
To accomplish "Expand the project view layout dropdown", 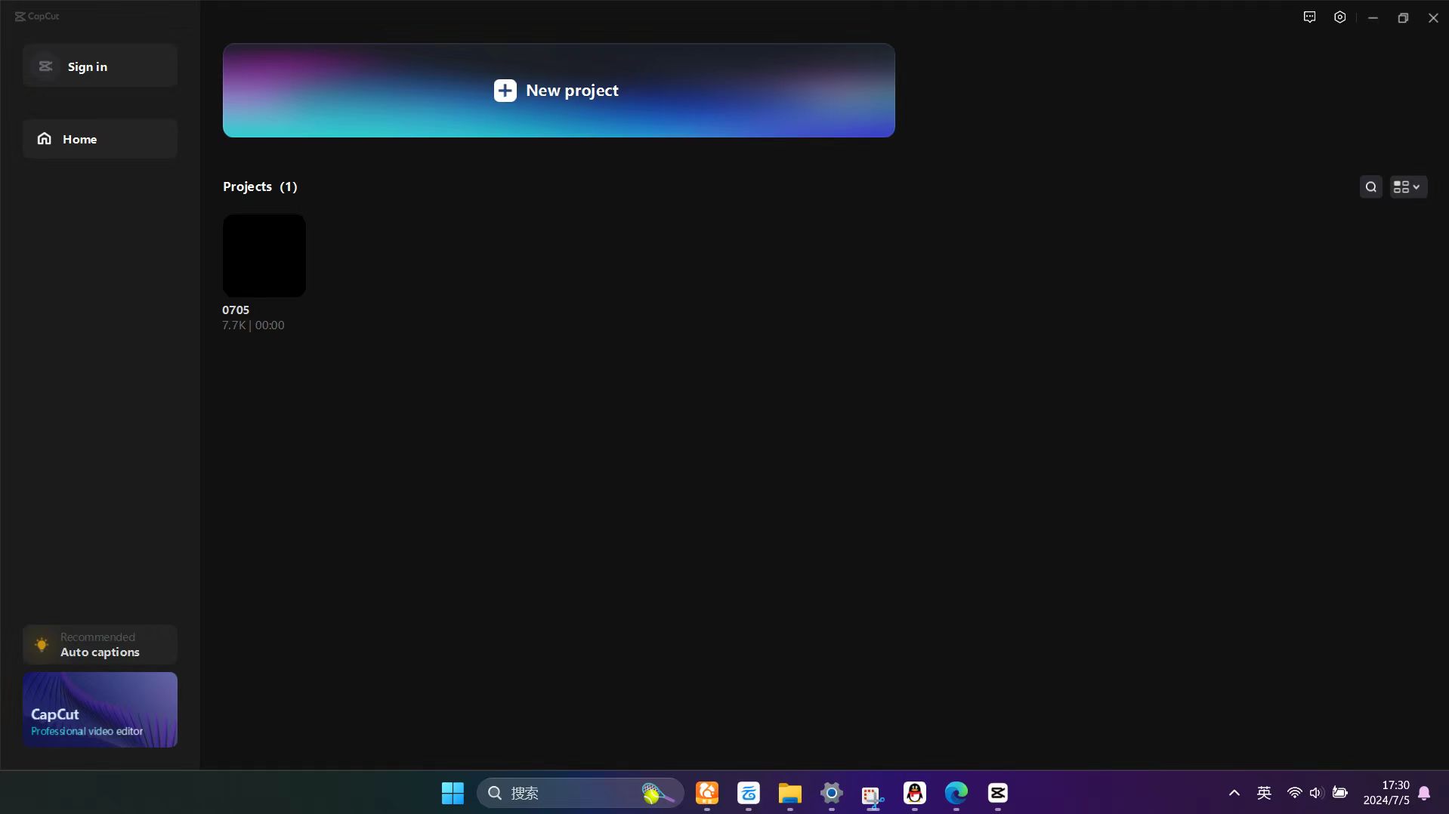I will point(1407,187).
